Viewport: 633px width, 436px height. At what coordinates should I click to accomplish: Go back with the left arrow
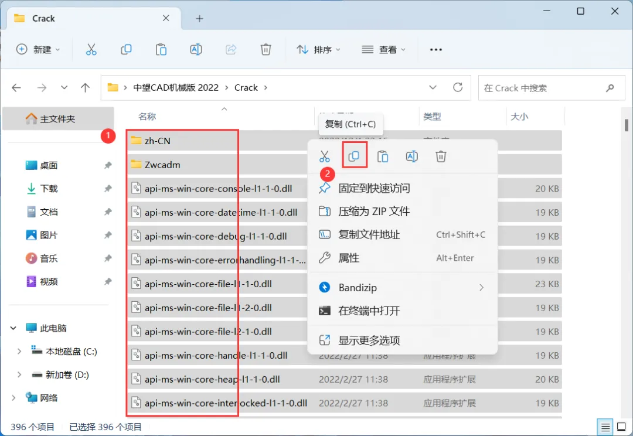tap(16, 87)
